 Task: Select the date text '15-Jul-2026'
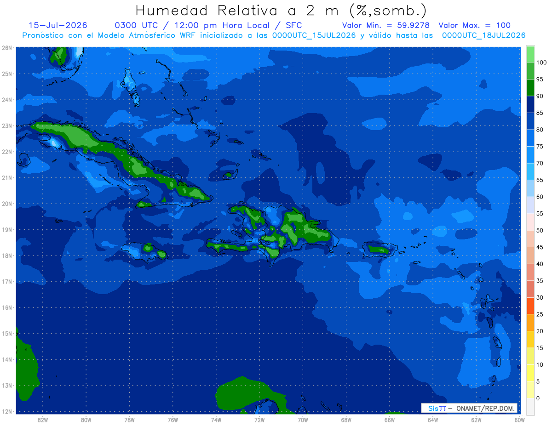coord(58,25)
